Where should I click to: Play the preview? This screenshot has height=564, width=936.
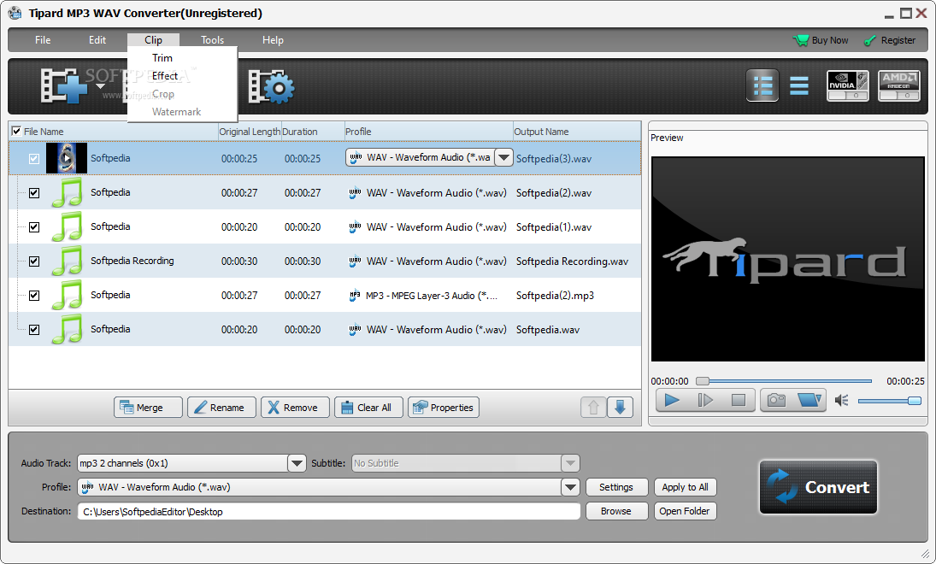click(x=672, y=400)
